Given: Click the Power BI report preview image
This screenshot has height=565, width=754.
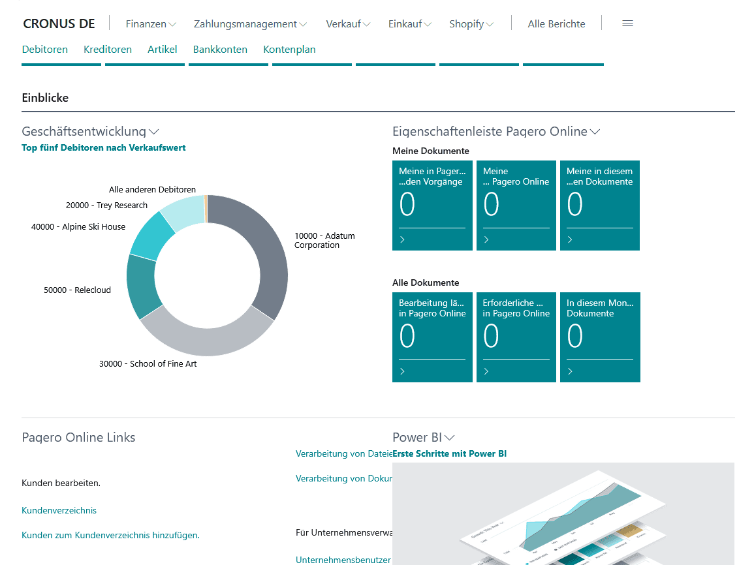Looking at the screenshot, I should [563, 515].
